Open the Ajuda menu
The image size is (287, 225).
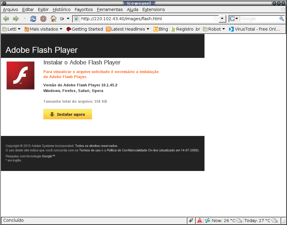132,9
